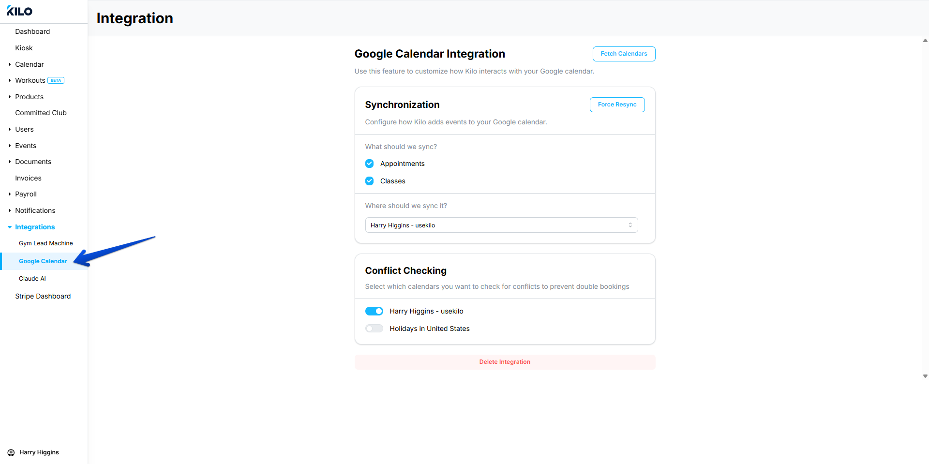Open Claude AI integration page

coord(32,279)
